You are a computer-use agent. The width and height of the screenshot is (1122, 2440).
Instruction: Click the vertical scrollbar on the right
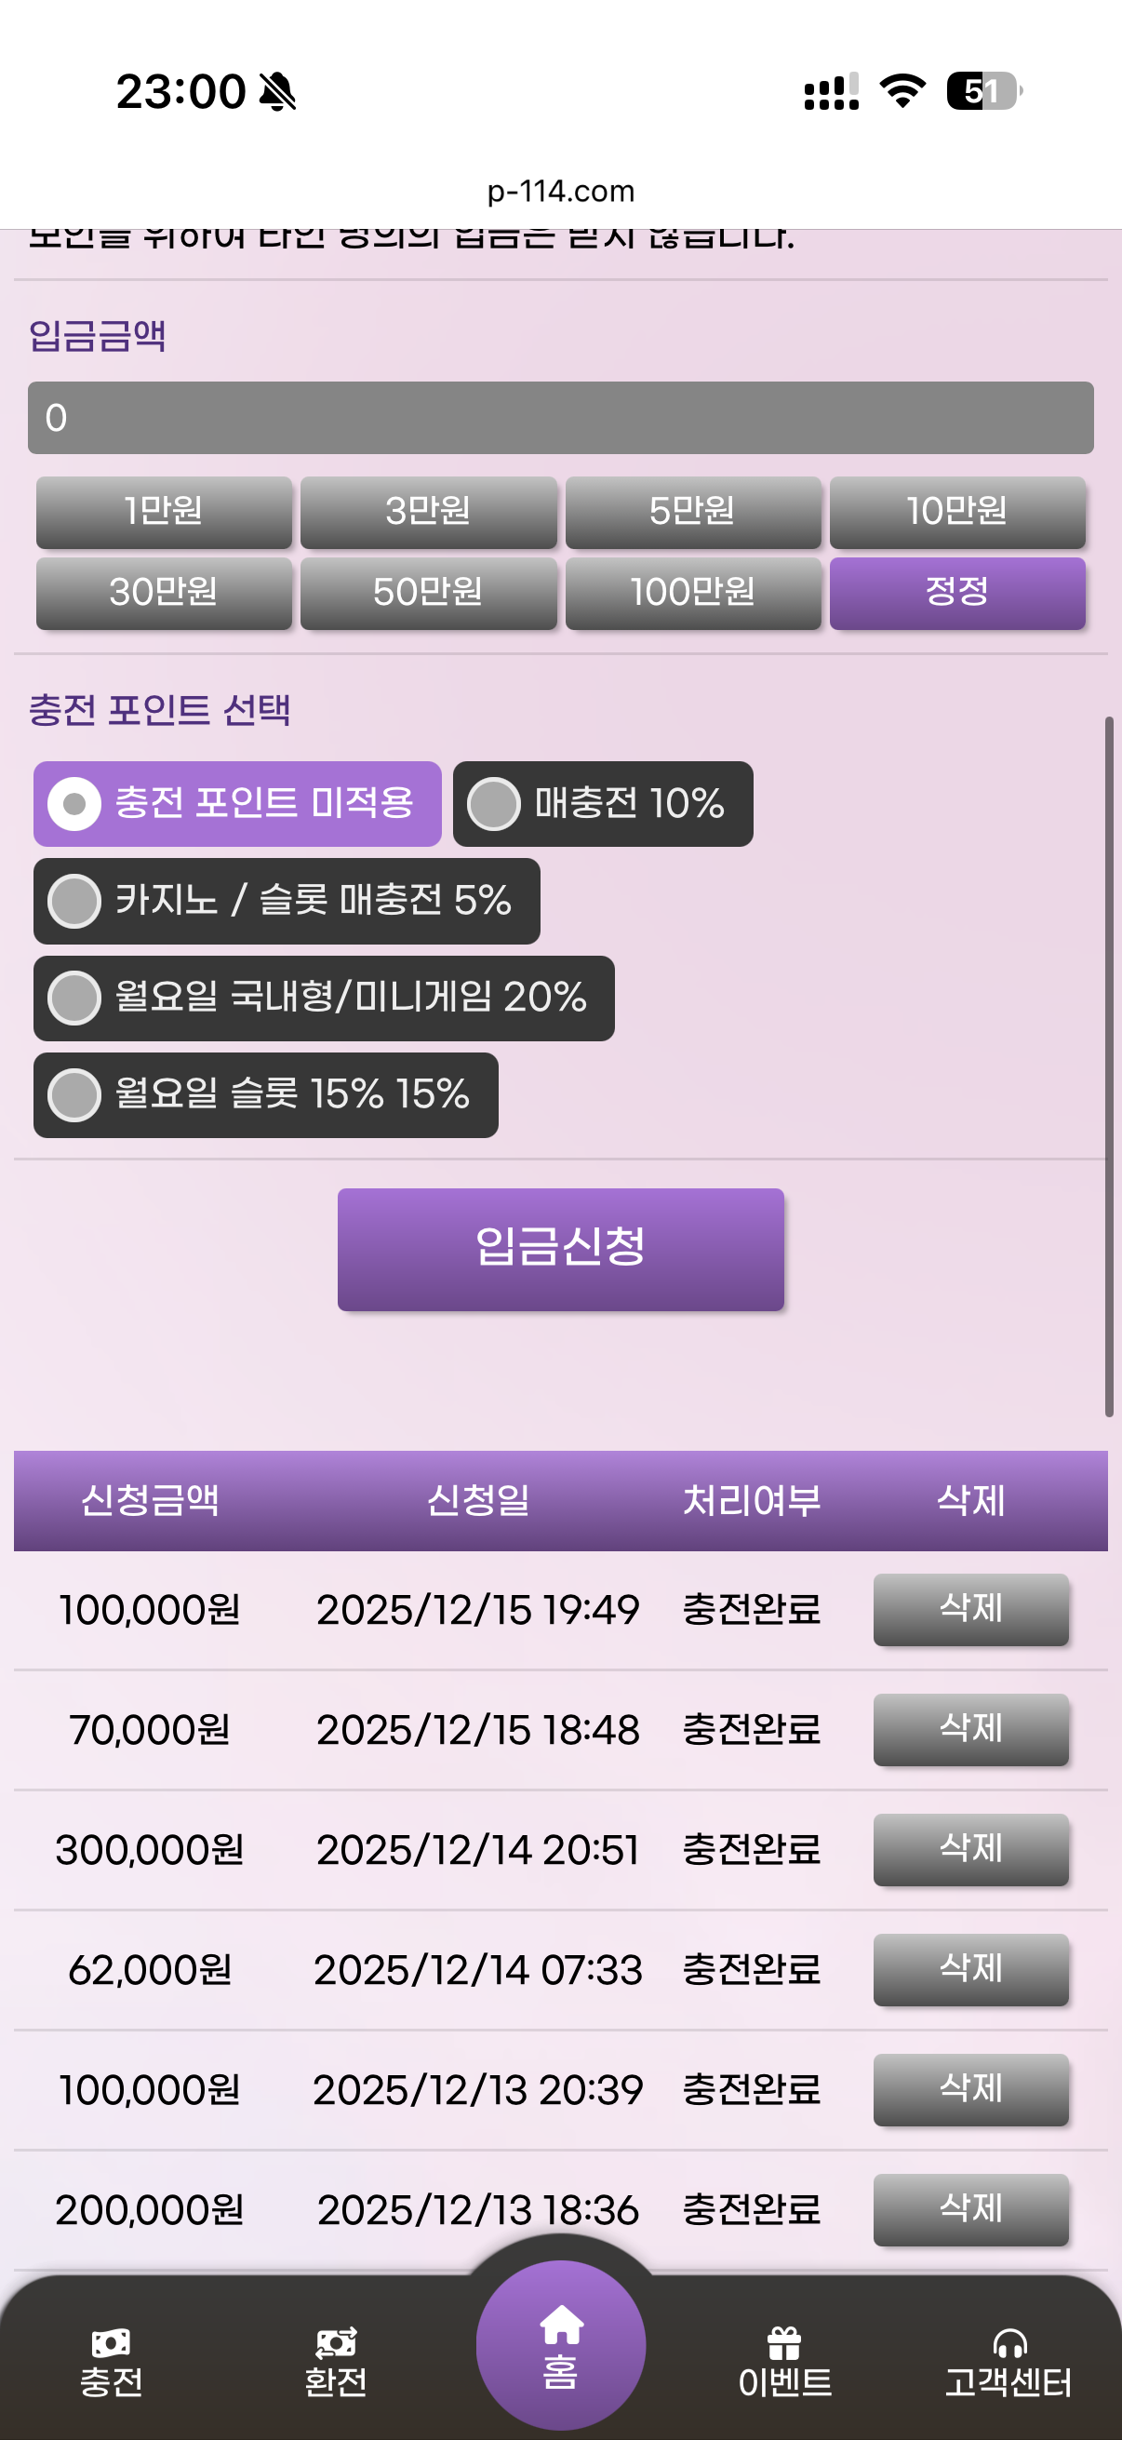(x=1108, y=1066)
